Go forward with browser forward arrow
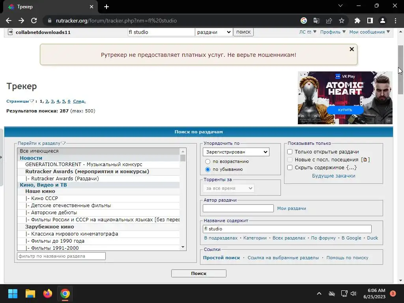Screen dimensions: 404x303 [21, 21]
